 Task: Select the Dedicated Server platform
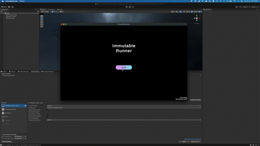[x=14, y=109]
